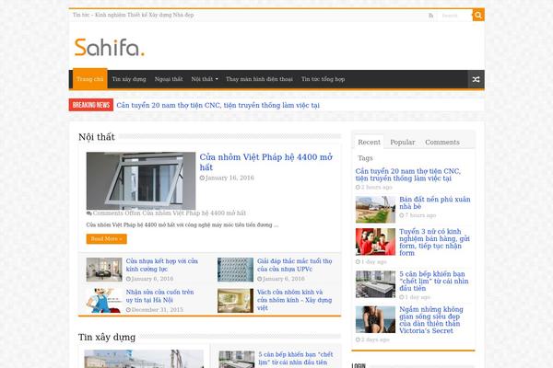Click the Tin xây dựng section heading
Image resolution: width=553 pixels, height=368 pixels.
tap(107, 337)
